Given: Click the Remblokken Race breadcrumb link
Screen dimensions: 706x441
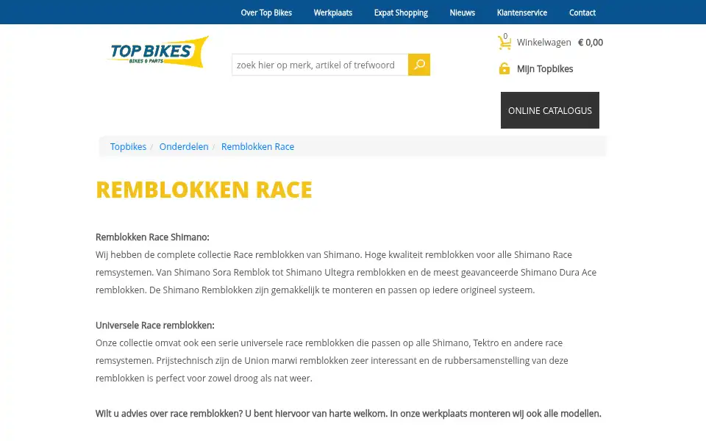Looking at the screenshot, I should pyautogui.click(x=257, y=147).
